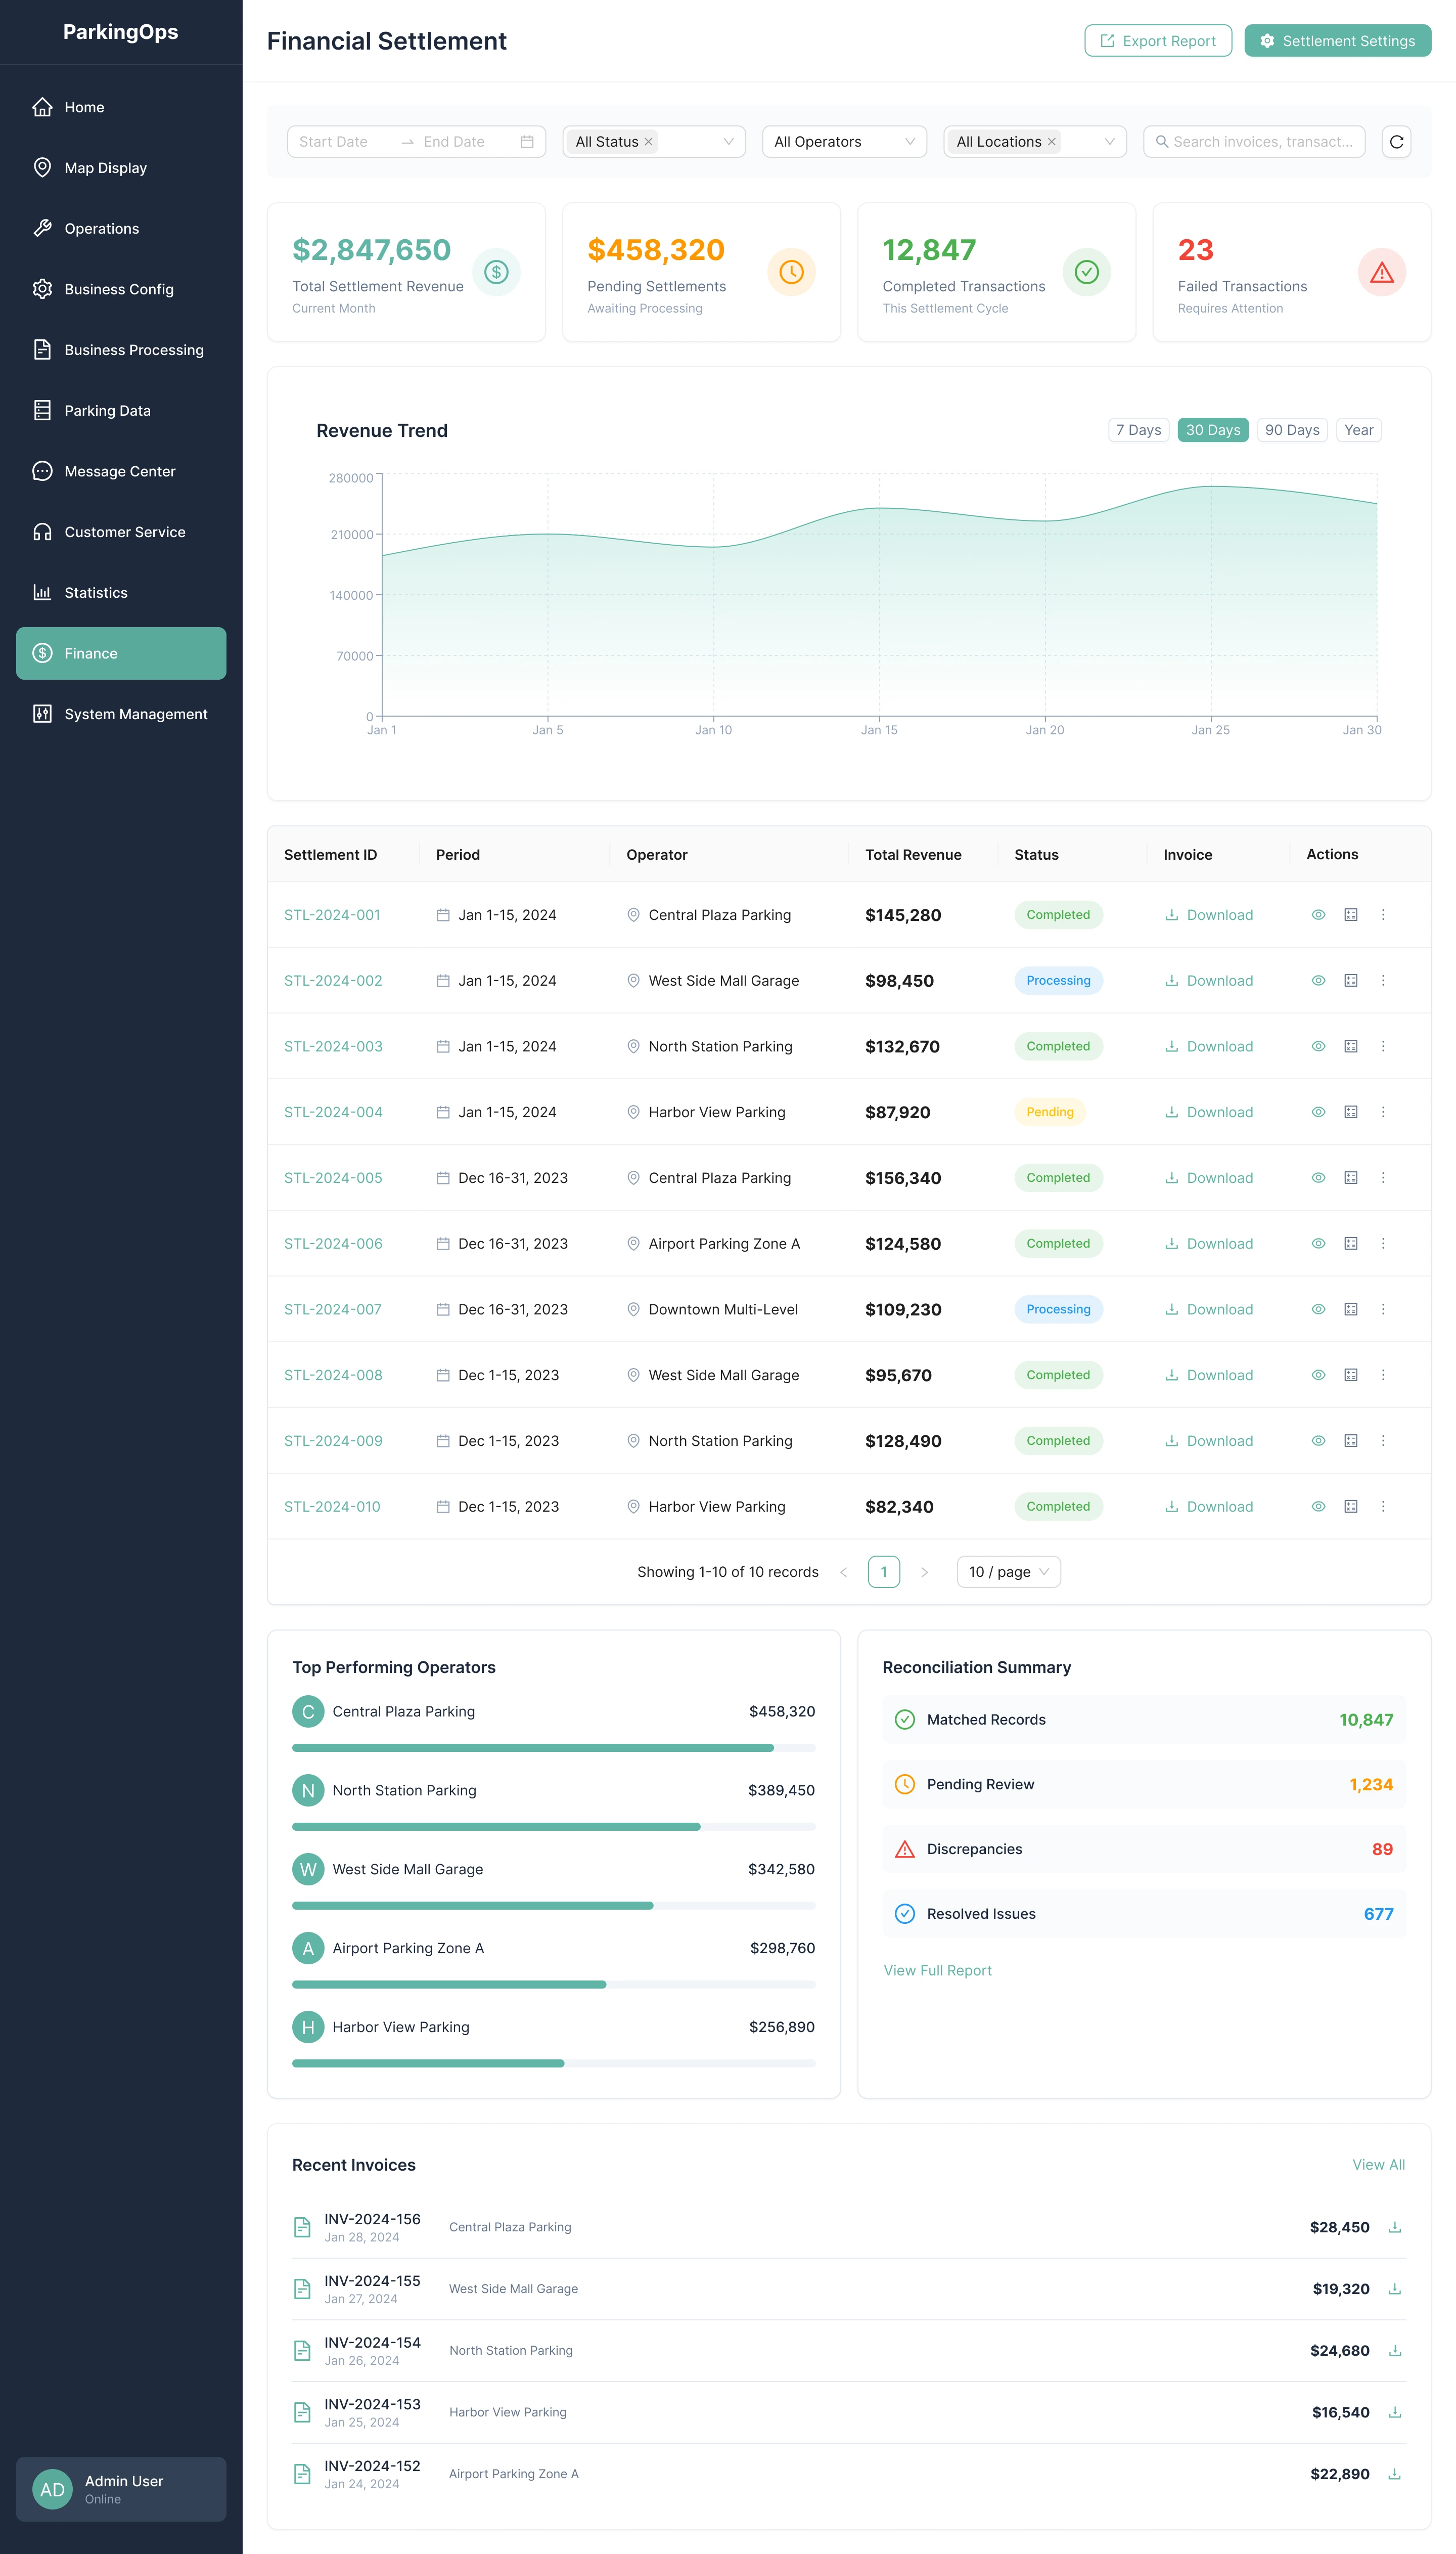Click the Export Report button
1456x2554 pixels.
[1157, 41]
